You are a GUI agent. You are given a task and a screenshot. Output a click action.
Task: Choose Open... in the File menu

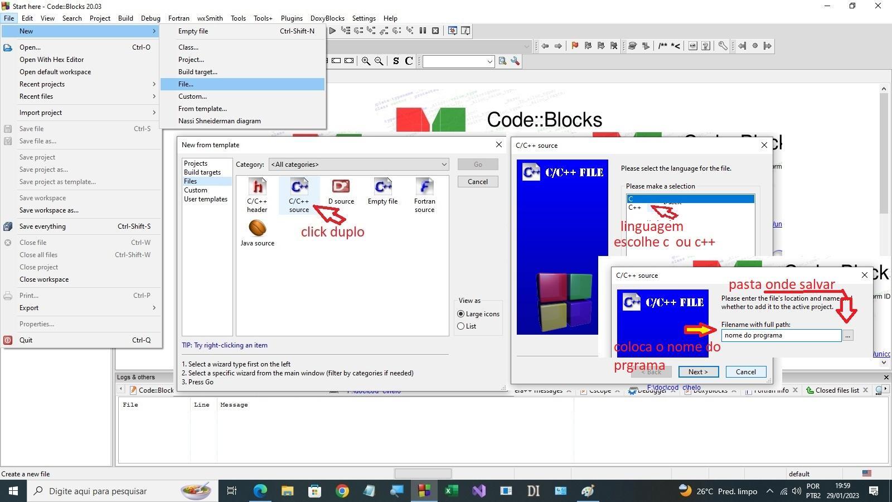pyautogui.click(x=81, y=47)
